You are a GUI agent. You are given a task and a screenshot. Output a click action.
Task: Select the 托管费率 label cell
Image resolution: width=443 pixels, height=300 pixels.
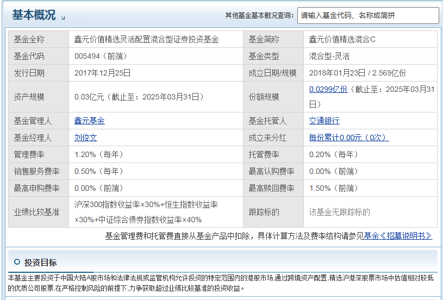273,154
